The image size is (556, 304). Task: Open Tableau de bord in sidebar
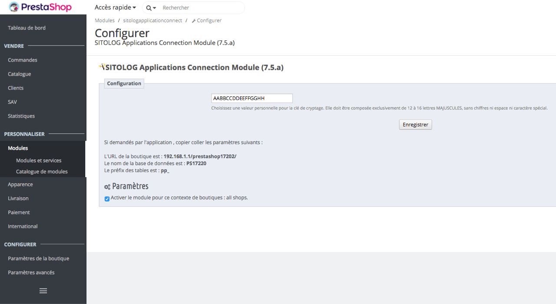click(x=26, y=28)
